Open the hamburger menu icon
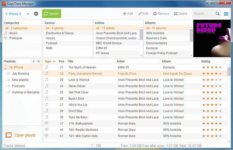The image size is (233, 150). point(226,14)
